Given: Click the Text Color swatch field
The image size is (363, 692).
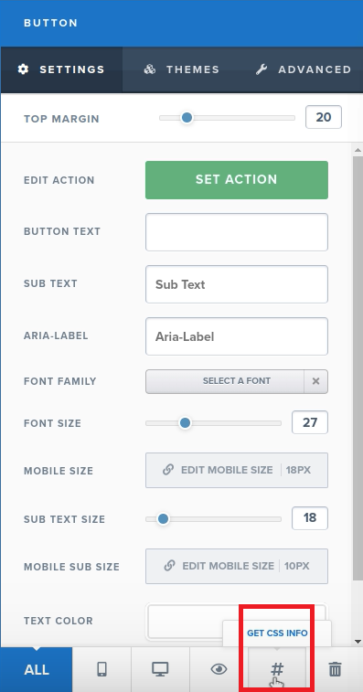Looking at the screenshot, I should 237,622.
